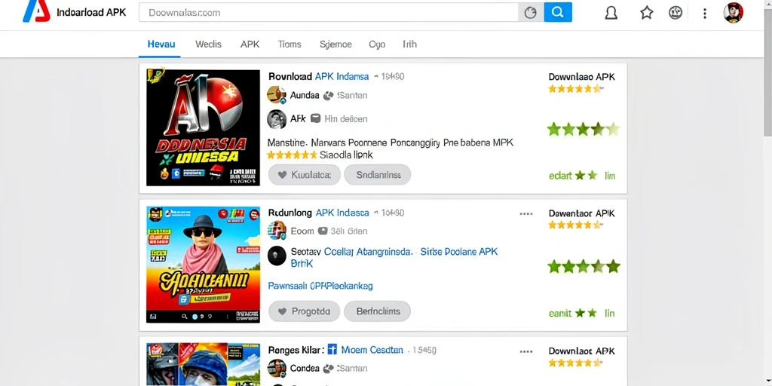Switch to the APK tab
This screenshot has width=772, height=386.
point(250,44)
